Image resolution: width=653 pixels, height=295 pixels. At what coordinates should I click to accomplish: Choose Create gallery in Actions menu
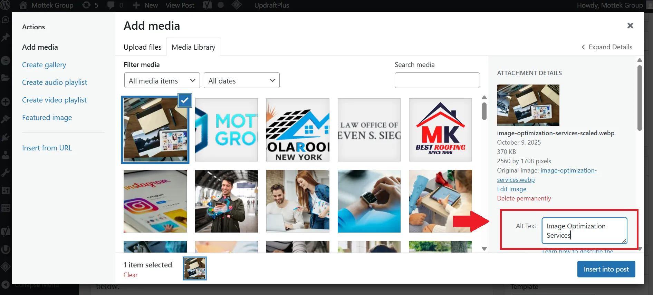(44, 65)
